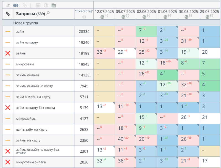Open search next to Запросы (539)
This screenshot has width=221, height=168.
48,13
